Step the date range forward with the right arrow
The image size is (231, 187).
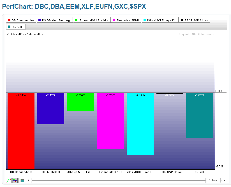(x=225, y=180)
